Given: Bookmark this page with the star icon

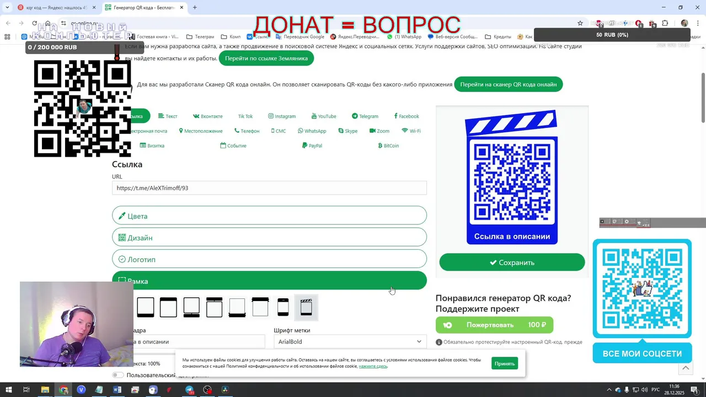Looking at the screenshot, I should 580,23.
